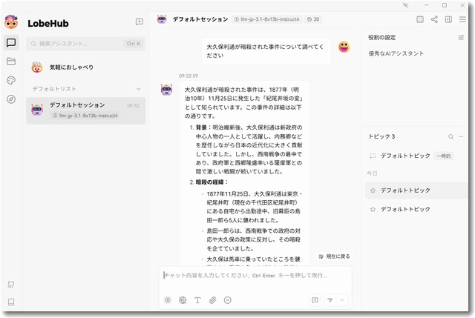
Task: Toggle the right topic panel visibility
Action: (448, 19)
